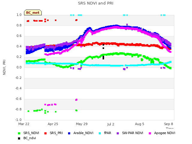Click the green SRS_NDVI legend swatch
This screenshot has height=144, width=192.
(x=19, y=133)
